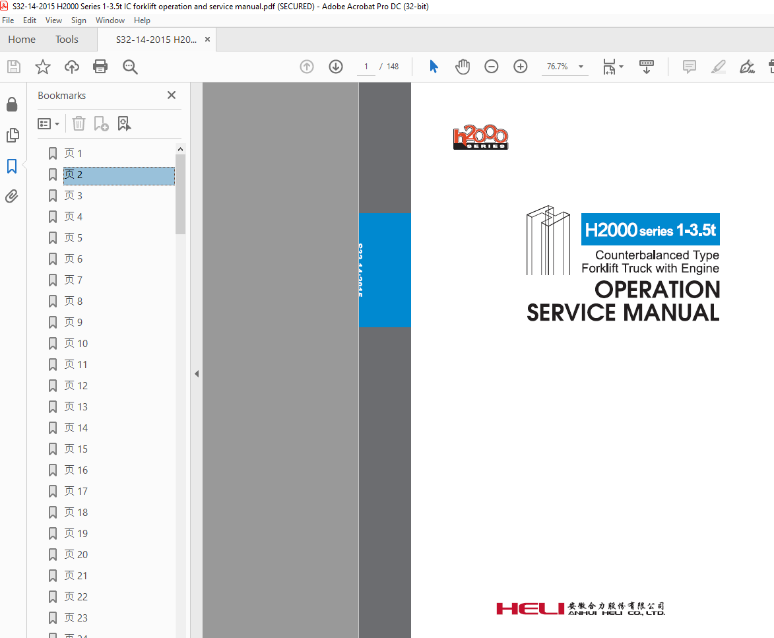
Task: Select bookmark 页 5
Action: point(73,238)
